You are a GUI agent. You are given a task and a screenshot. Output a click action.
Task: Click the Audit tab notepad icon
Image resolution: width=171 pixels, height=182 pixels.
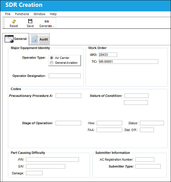coord(34,39)
